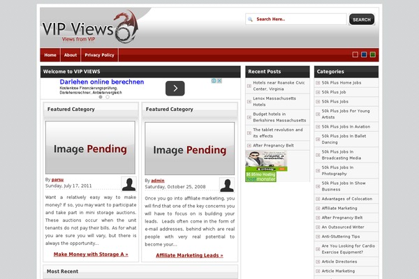Click plus icon beside Lenox Massachusetts Hotels
This screenshot has height=279, width=419.
click(249, 101)
